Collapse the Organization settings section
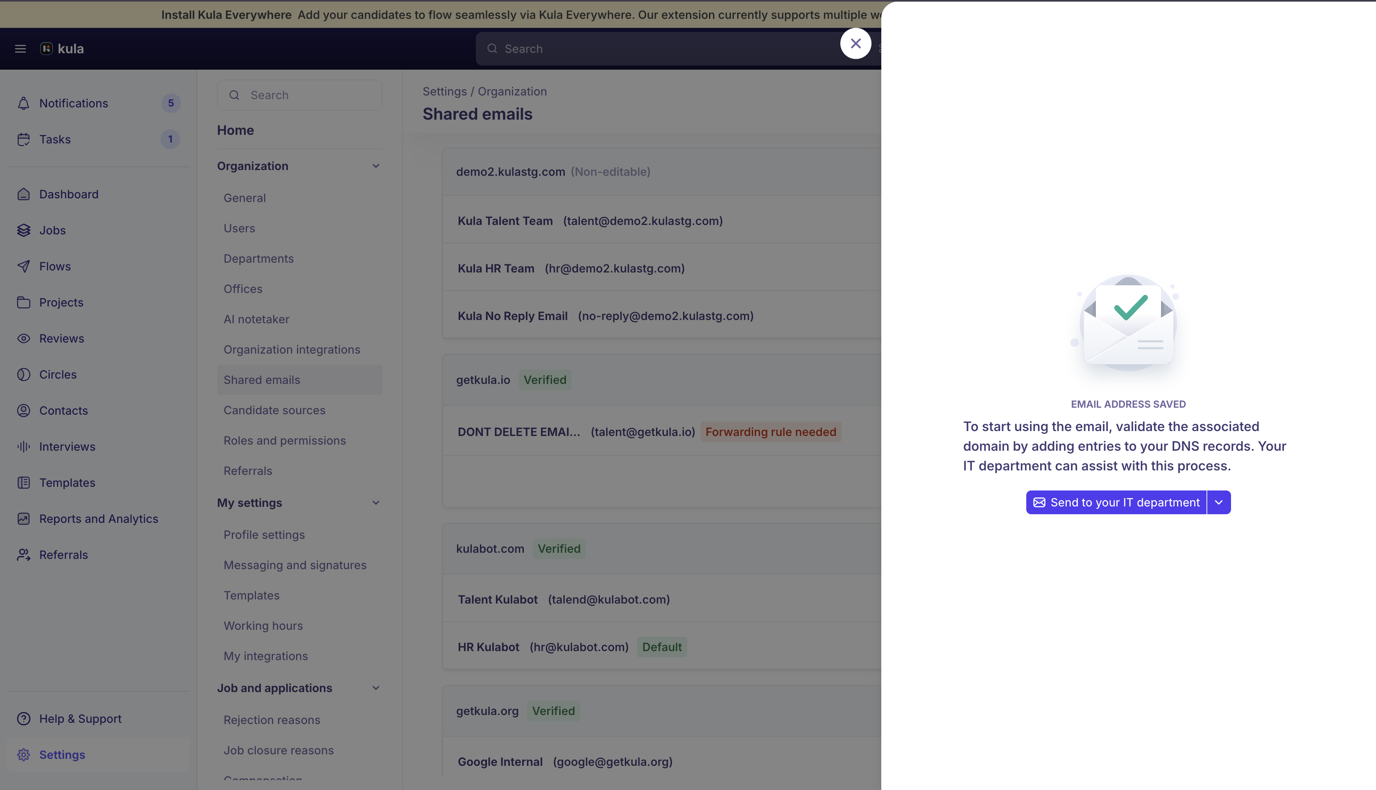 (376, 166)
